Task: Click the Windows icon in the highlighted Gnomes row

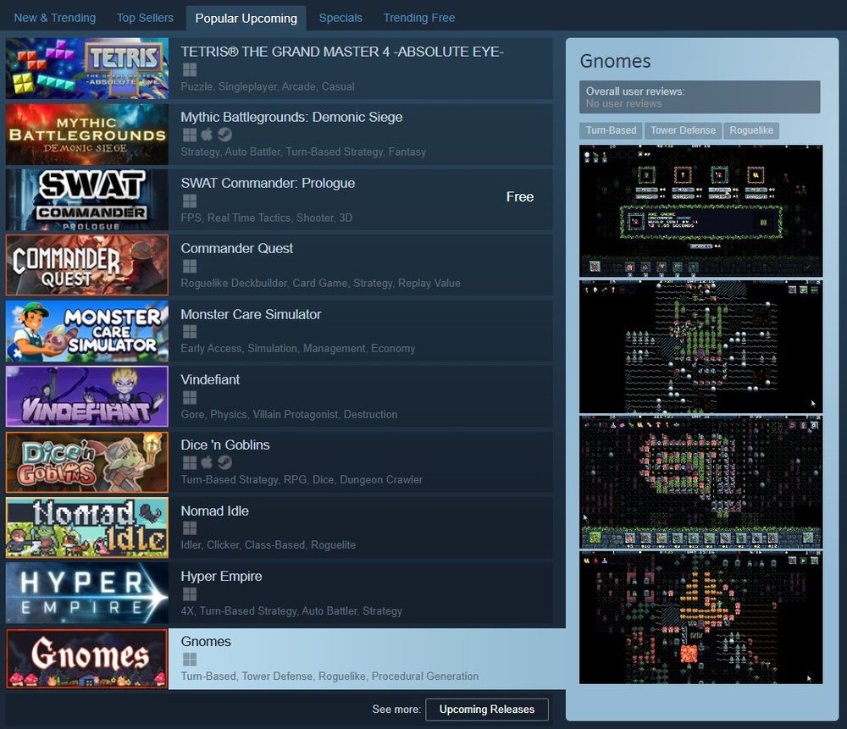Action: [190, 660]
